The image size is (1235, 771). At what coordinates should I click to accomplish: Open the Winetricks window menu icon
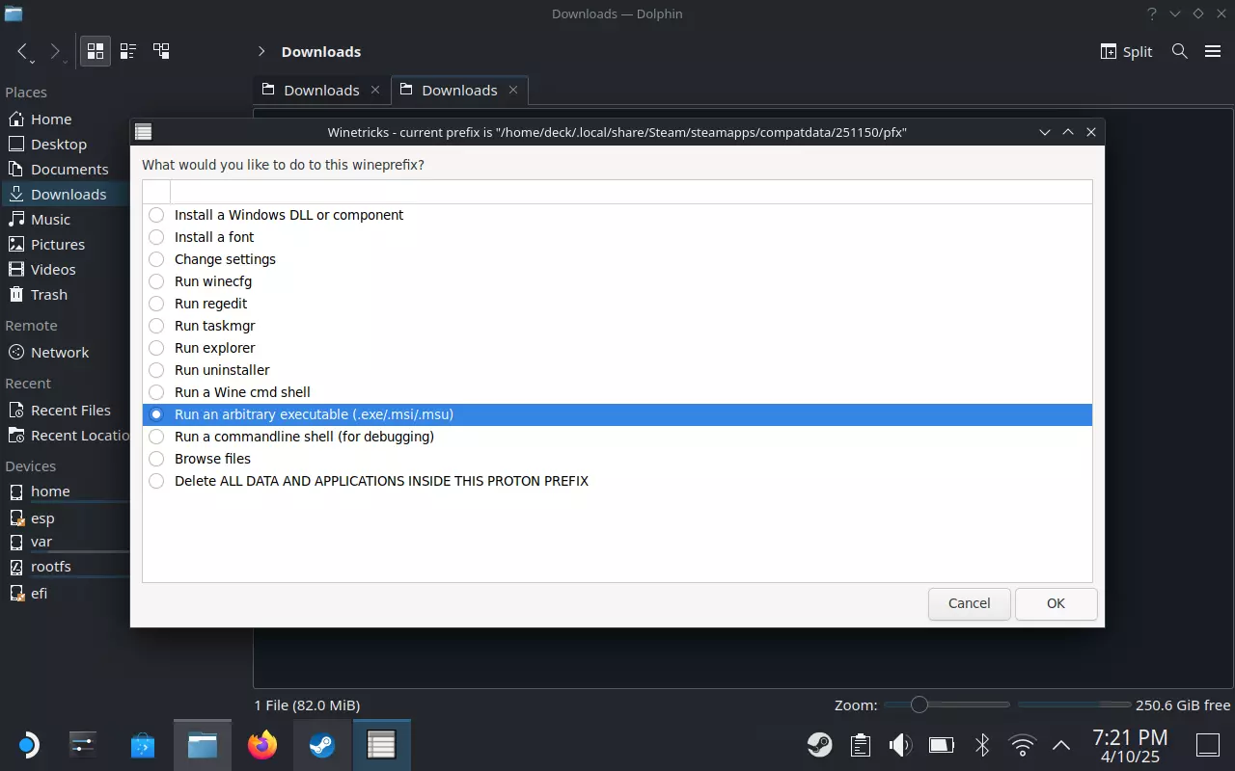(144, 132)
